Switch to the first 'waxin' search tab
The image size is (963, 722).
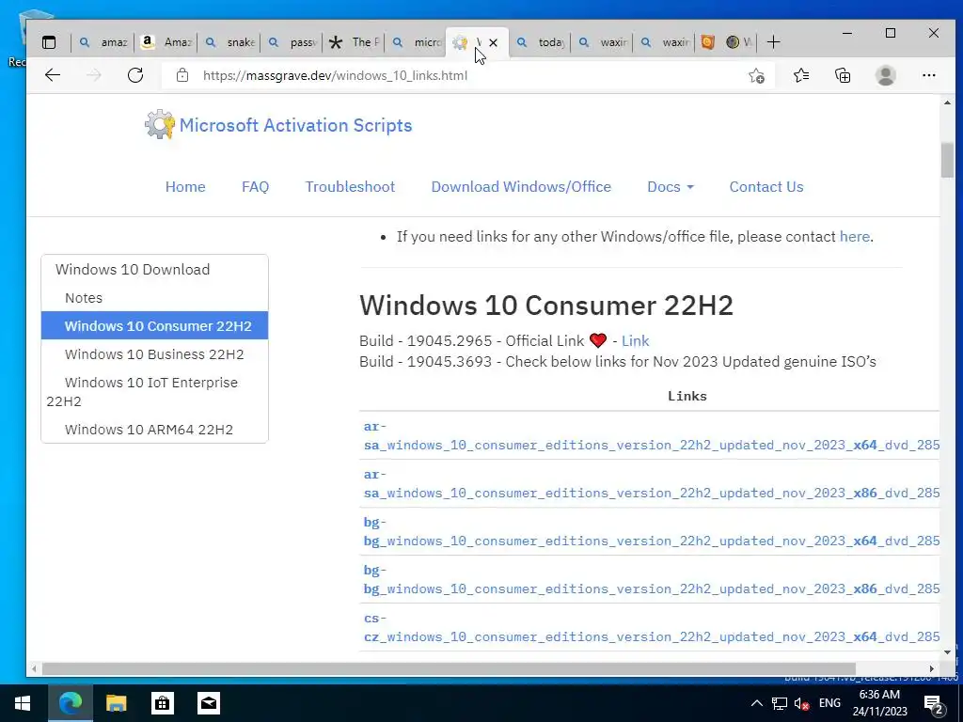(x=603, y=42)
